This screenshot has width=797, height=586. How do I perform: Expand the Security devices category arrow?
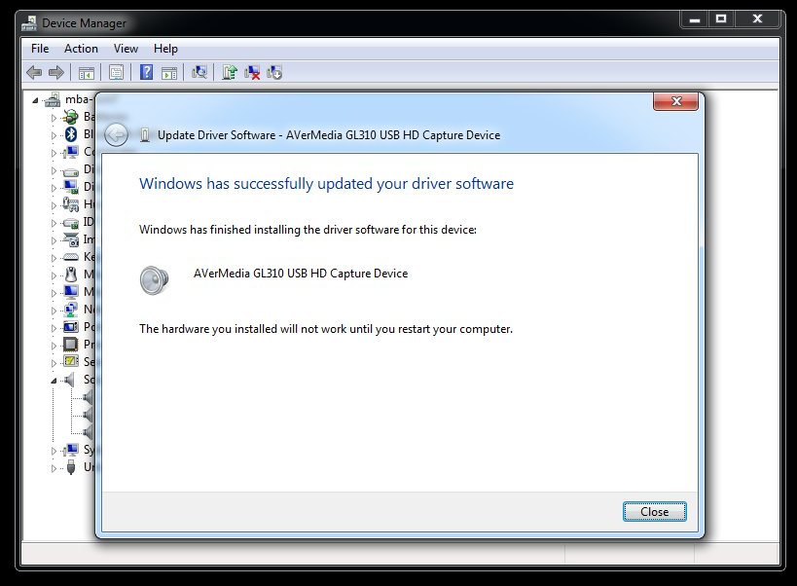coord(54,363)
